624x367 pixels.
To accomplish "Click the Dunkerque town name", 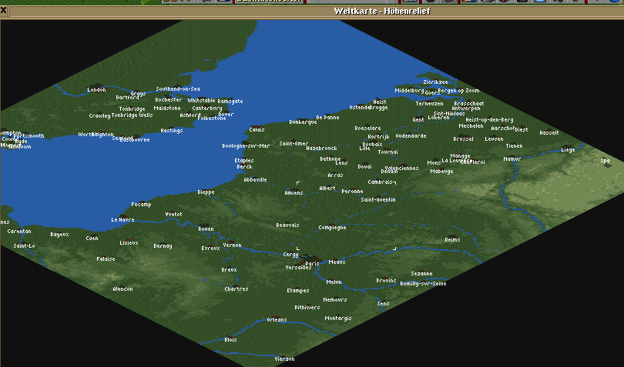I will click(x=303, y=122).
